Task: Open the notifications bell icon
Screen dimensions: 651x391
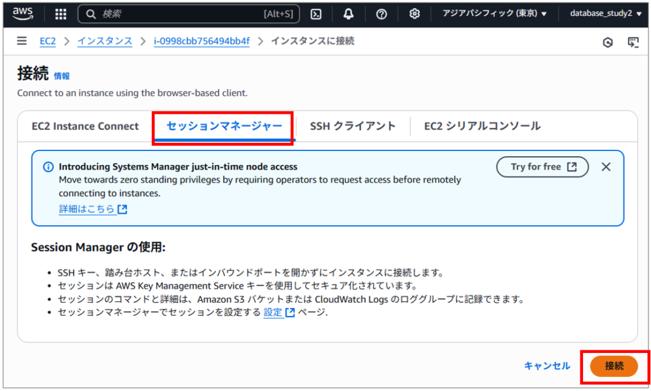Action: [x=348, y=14]
